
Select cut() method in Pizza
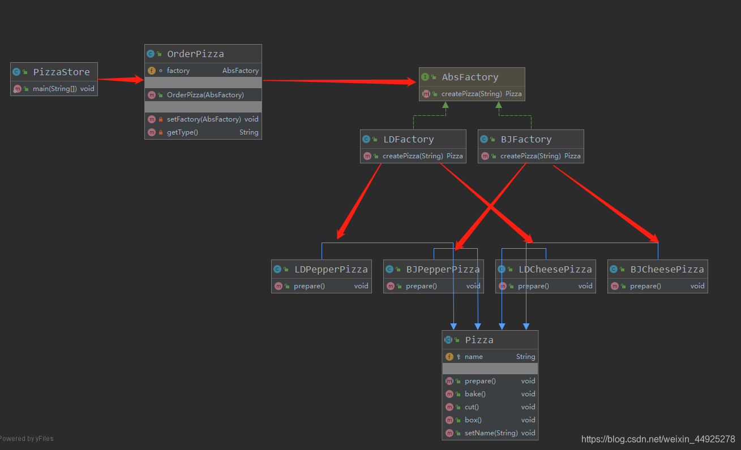click(490, 407)
